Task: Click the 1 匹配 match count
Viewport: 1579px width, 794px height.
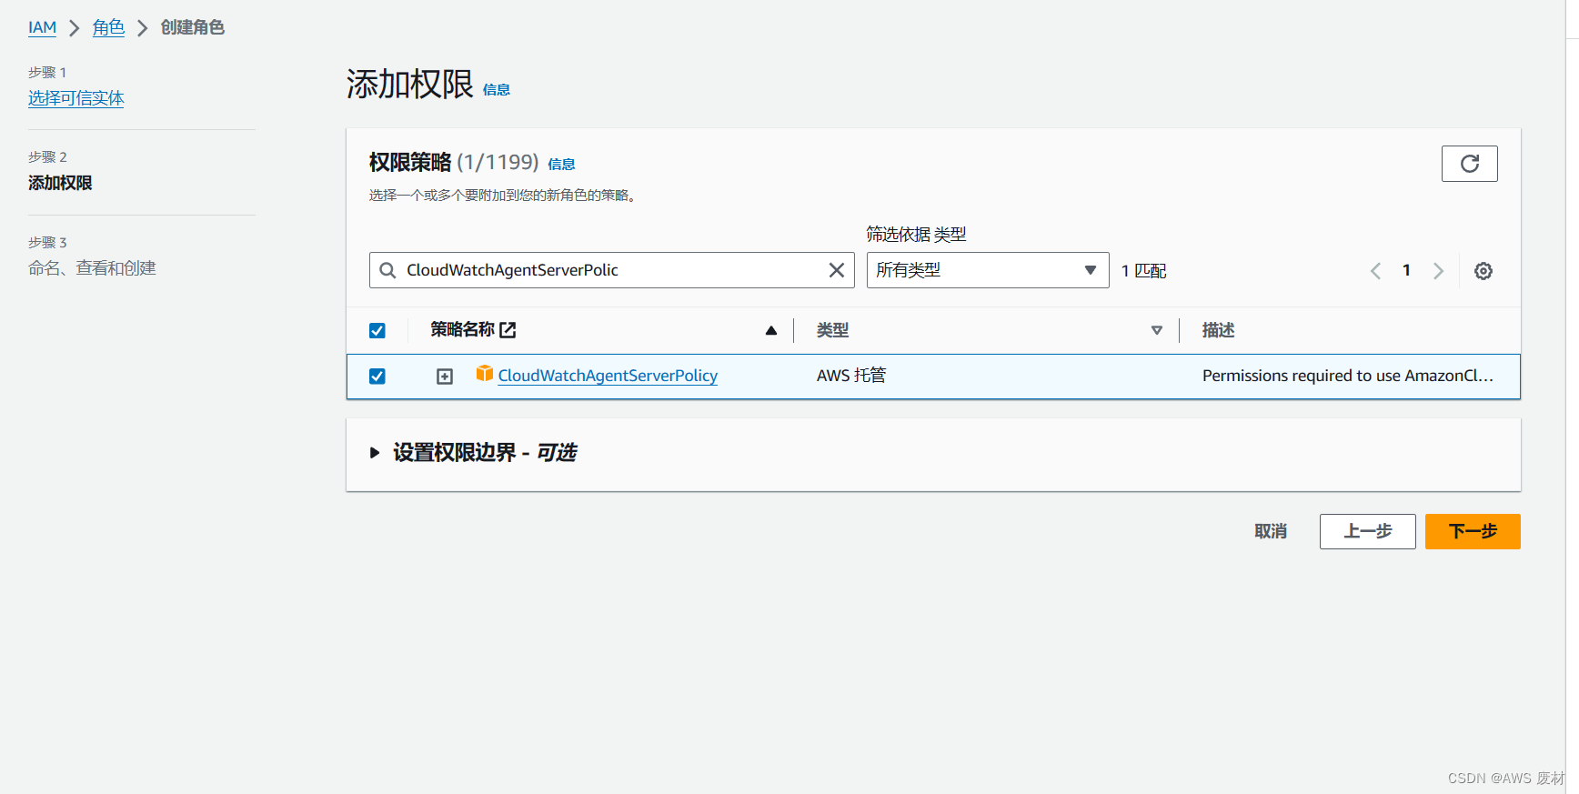Action: [1143, 271]
